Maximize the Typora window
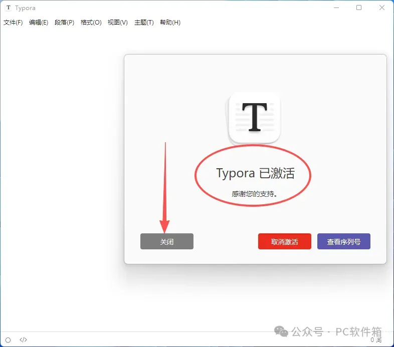The height and width of the screenshot is (347, 394). [x=359, y=8]
